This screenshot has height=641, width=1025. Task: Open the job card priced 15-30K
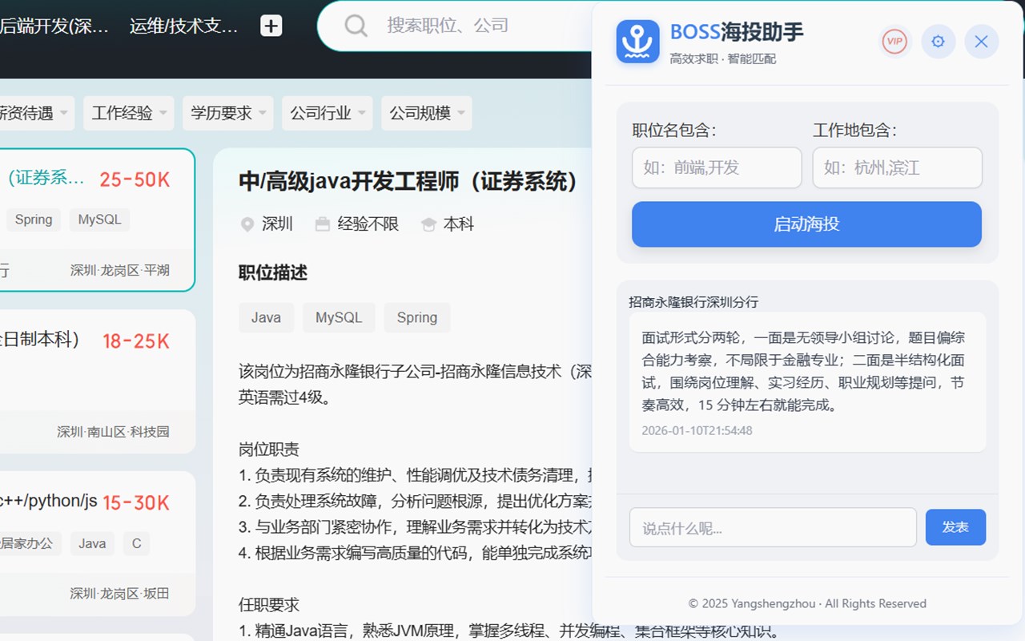tap(96, 543)
